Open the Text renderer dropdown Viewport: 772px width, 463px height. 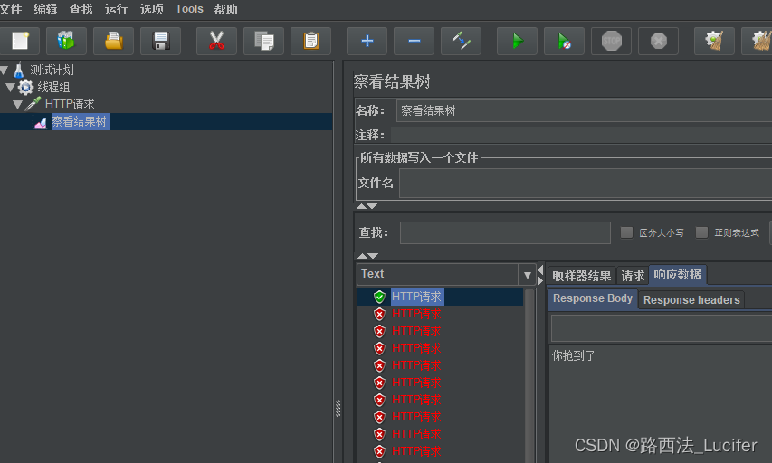(x=528, y=274)
